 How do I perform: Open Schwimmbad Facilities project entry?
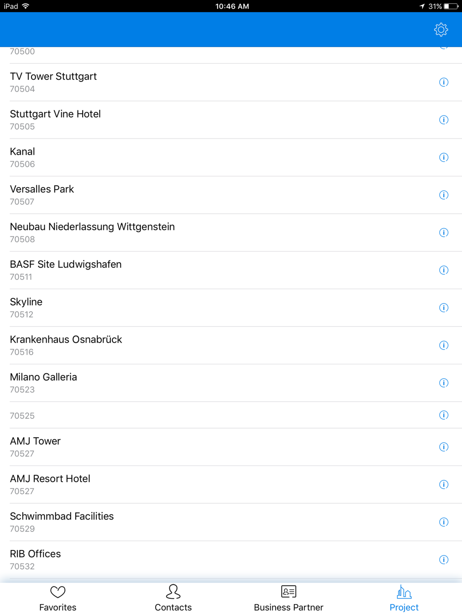coord(185,522)
